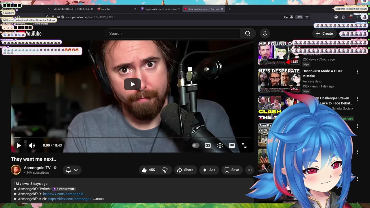The height and width of the screenshot is (208, 370).
Task: Toggle closed captions with the CC button
Action: pyautogui.click(x=208, y=146)
